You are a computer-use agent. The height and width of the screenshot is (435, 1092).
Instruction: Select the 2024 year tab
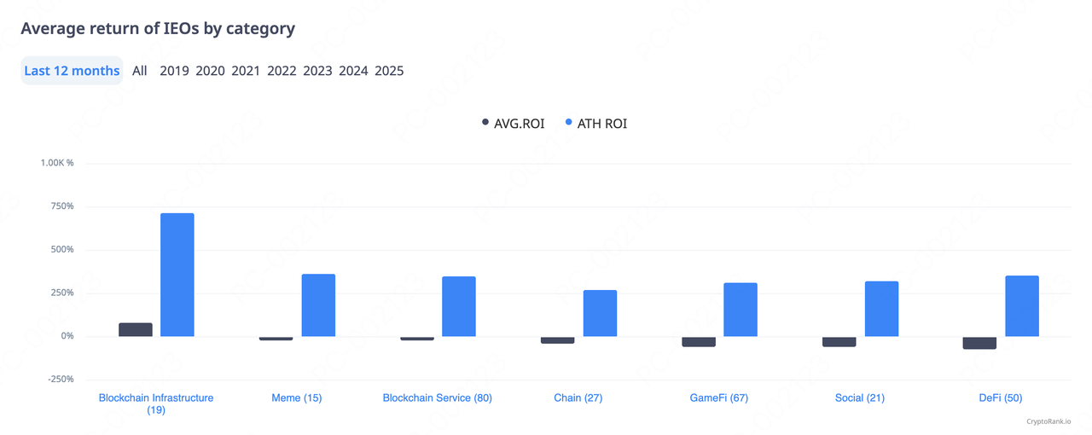coord(353,71)
